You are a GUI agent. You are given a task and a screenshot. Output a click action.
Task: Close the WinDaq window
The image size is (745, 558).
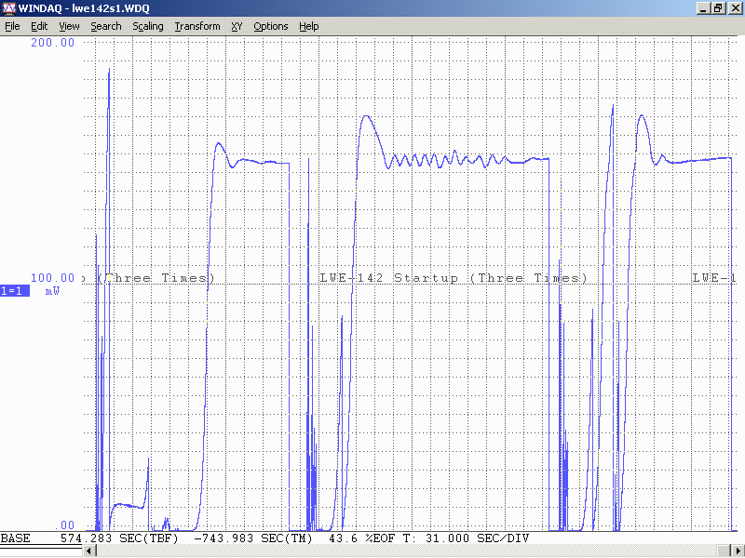(x=734, y=8)
